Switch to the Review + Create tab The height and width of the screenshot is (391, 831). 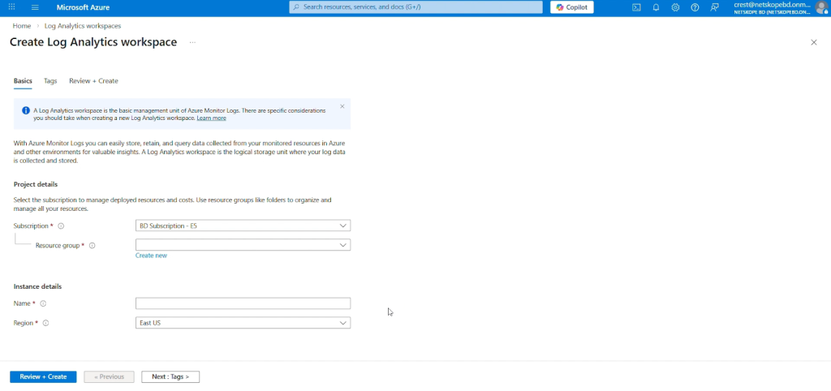[x=93, y=81]
